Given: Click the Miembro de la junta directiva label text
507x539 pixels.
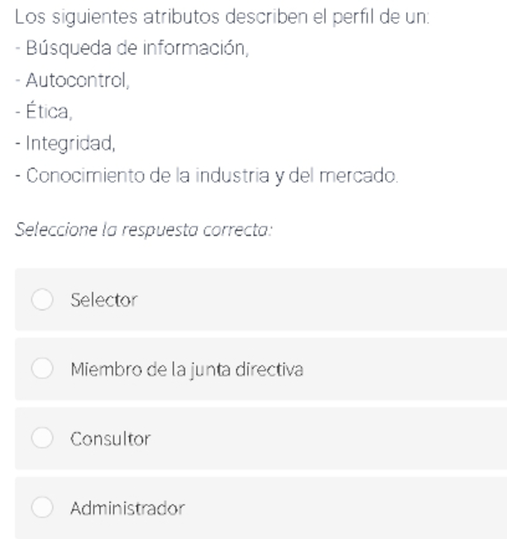Looking at the screenshot, I should pyautogui.click(x=186, y=369).
